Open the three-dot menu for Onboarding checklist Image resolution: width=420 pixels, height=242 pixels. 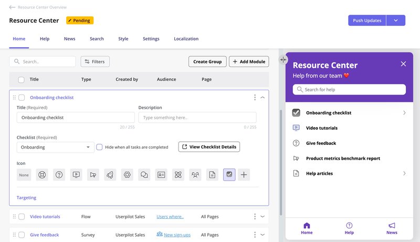255,98
